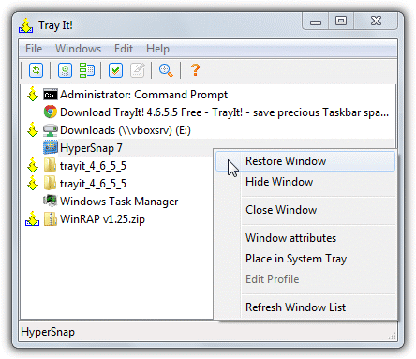Click the Tray It! title bar app icon
416x359 pixels.
pyautogui.click(x=26, y=25)
